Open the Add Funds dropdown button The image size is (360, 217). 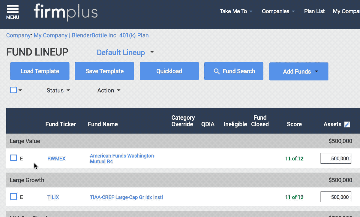click(298, 71)
